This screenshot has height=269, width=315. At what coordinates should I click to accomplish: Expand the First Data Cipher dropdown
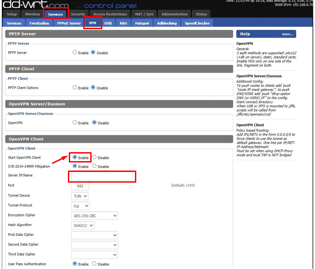(94, 235)
